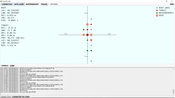The width and height of the screenshot is (175, 98).
Task: Click the BASE pink legend square
Action: [157, 15]
